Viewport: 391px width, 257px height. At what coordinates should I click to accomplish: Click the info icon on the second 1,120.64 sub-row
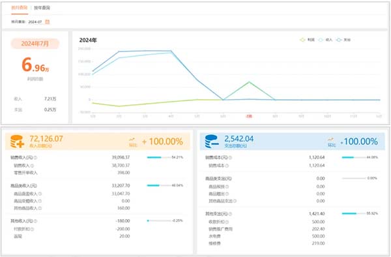(227, 166)
